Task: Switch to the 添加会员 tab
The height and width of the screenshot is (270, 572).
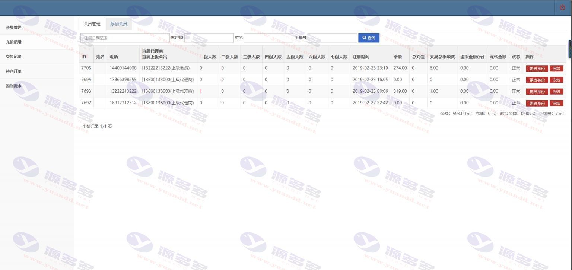Action: tap(119, 24)
